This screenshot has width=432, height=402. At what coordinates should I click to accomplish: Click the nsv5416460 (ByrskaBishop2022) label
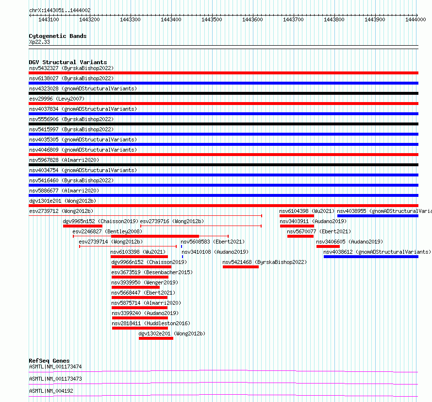[x=71, y=180]
